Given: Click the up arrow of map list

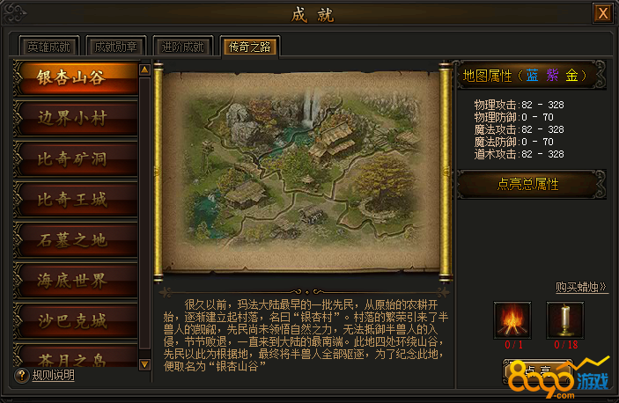Looking at the screenshot, I should (x=145, y=70).
